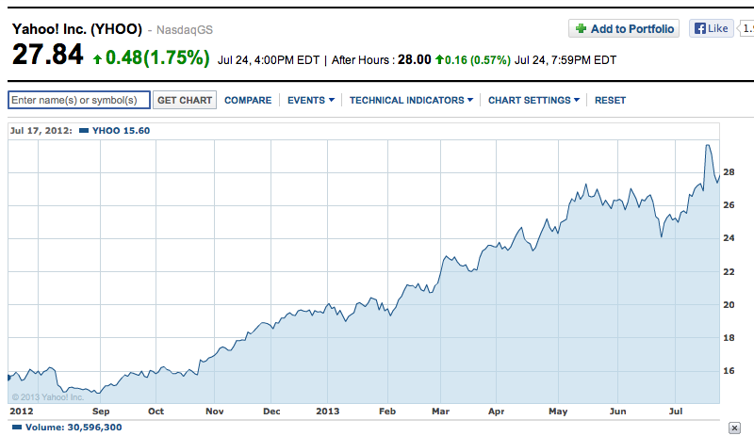Click the blue YHOO legend swatch
The width and height of the screenshot is (754, 436).
point(84,130)
